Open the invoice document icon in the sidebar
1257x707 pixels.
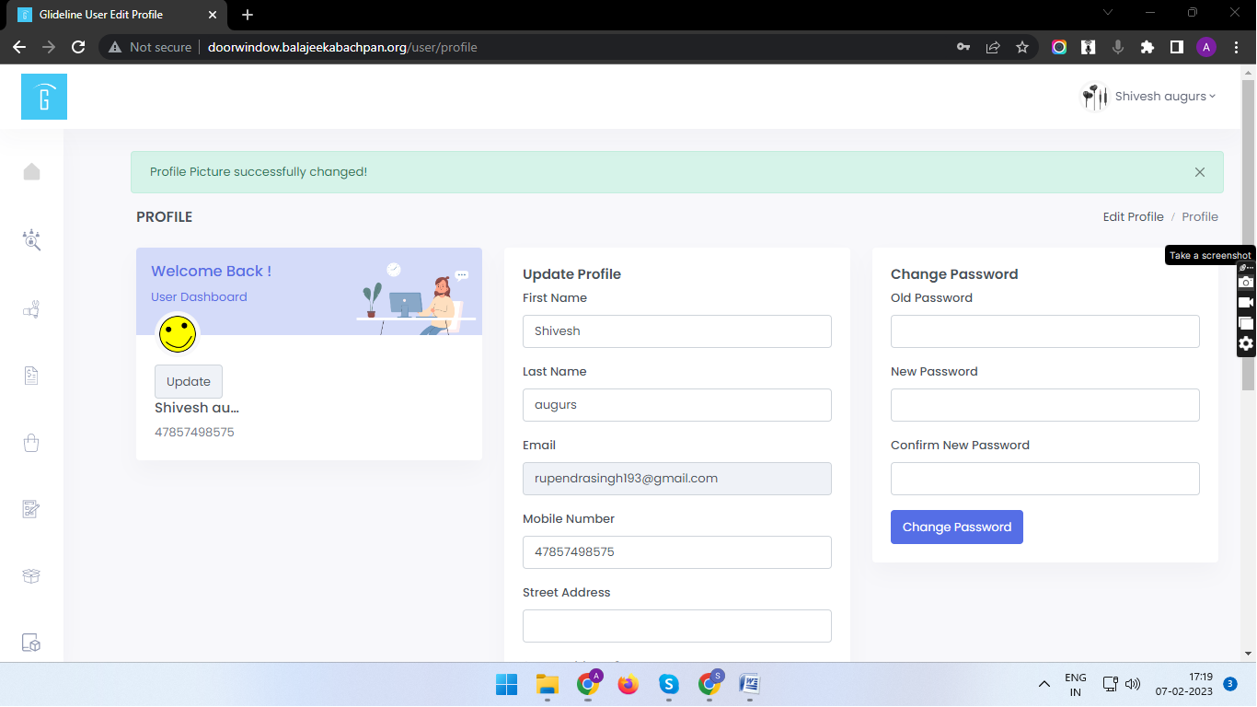pos(31,376)
